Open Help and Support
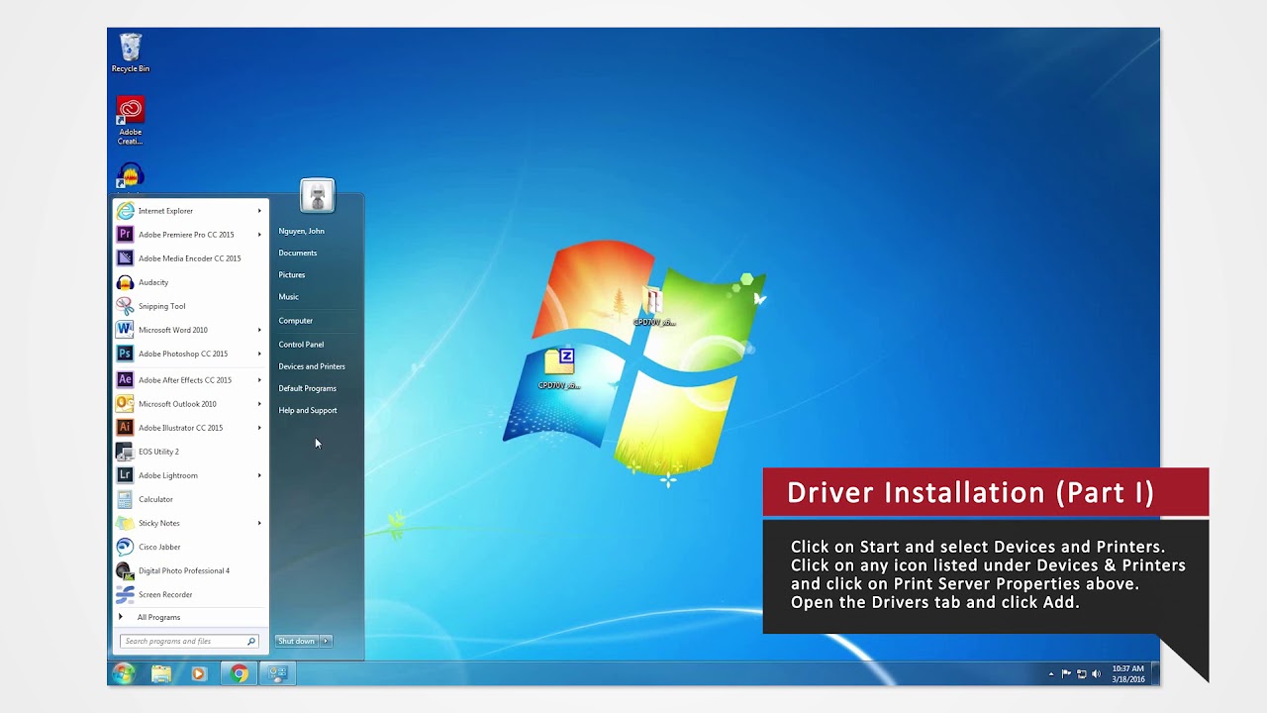Viewport: 1267px width, 713px height. 308,410
